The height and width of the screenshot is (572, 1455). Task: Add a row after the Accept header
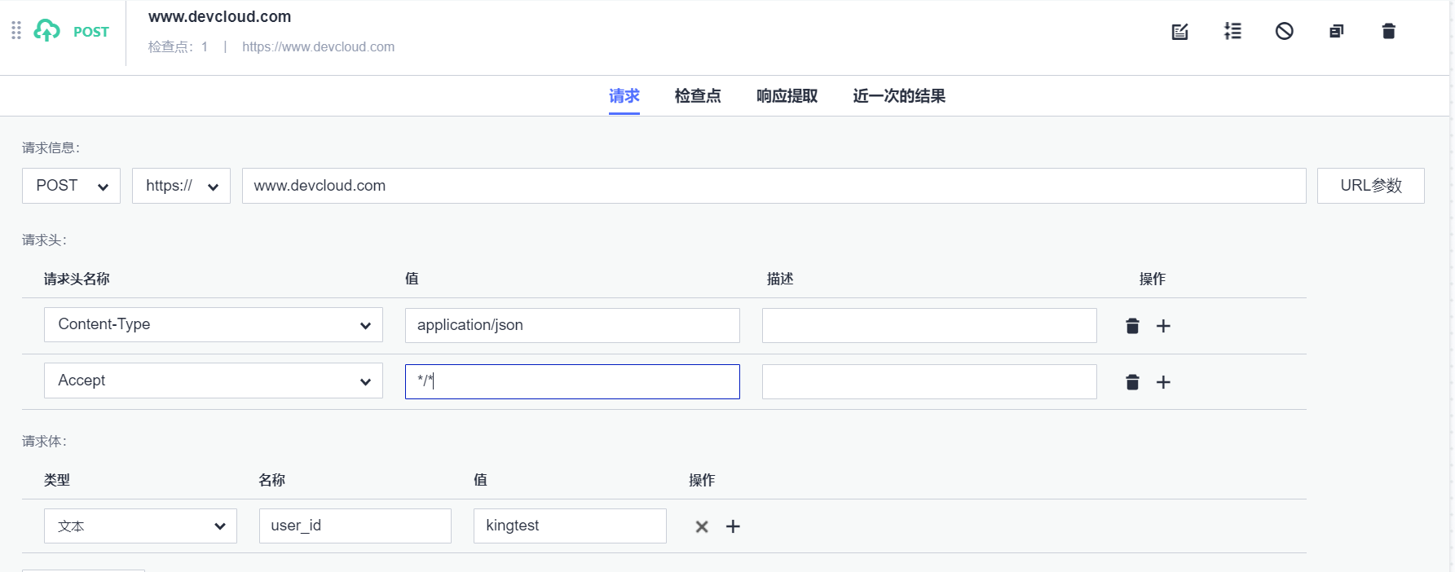click(1163, 382)
